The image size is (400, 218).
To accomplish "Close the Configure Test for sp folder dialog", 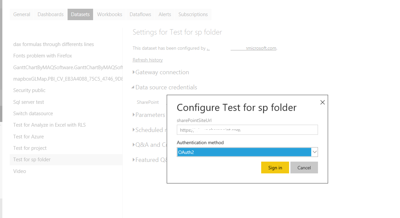I will pyautogui.click(x=322, y=102).
